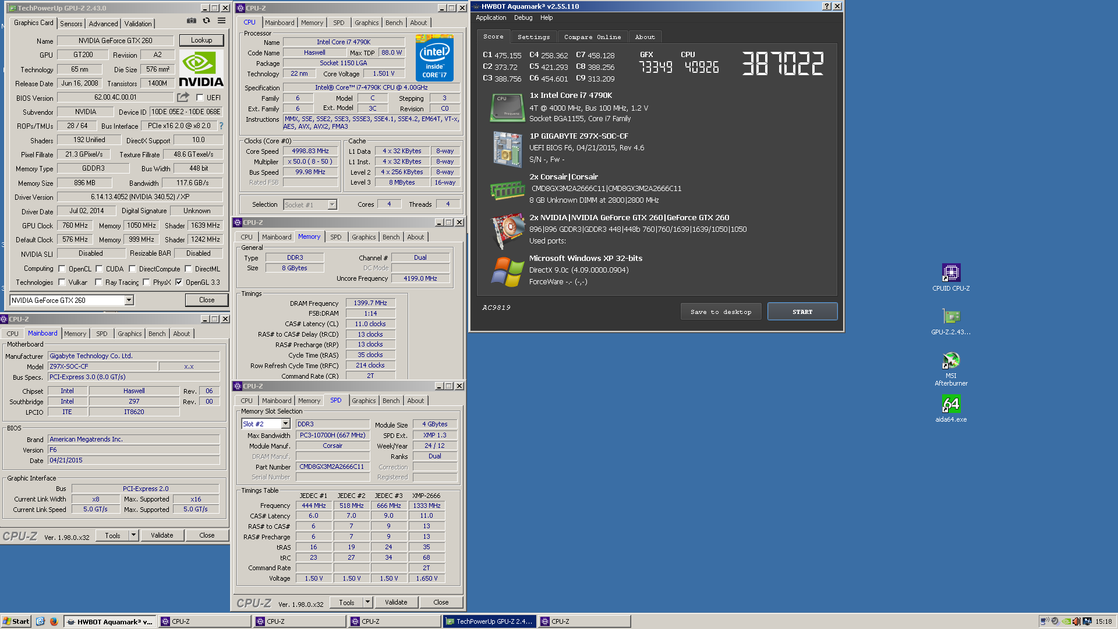Switch to the Sensors tab in GPU-Z
Viewport: 1118px width, 629px height.
[71, 24]
